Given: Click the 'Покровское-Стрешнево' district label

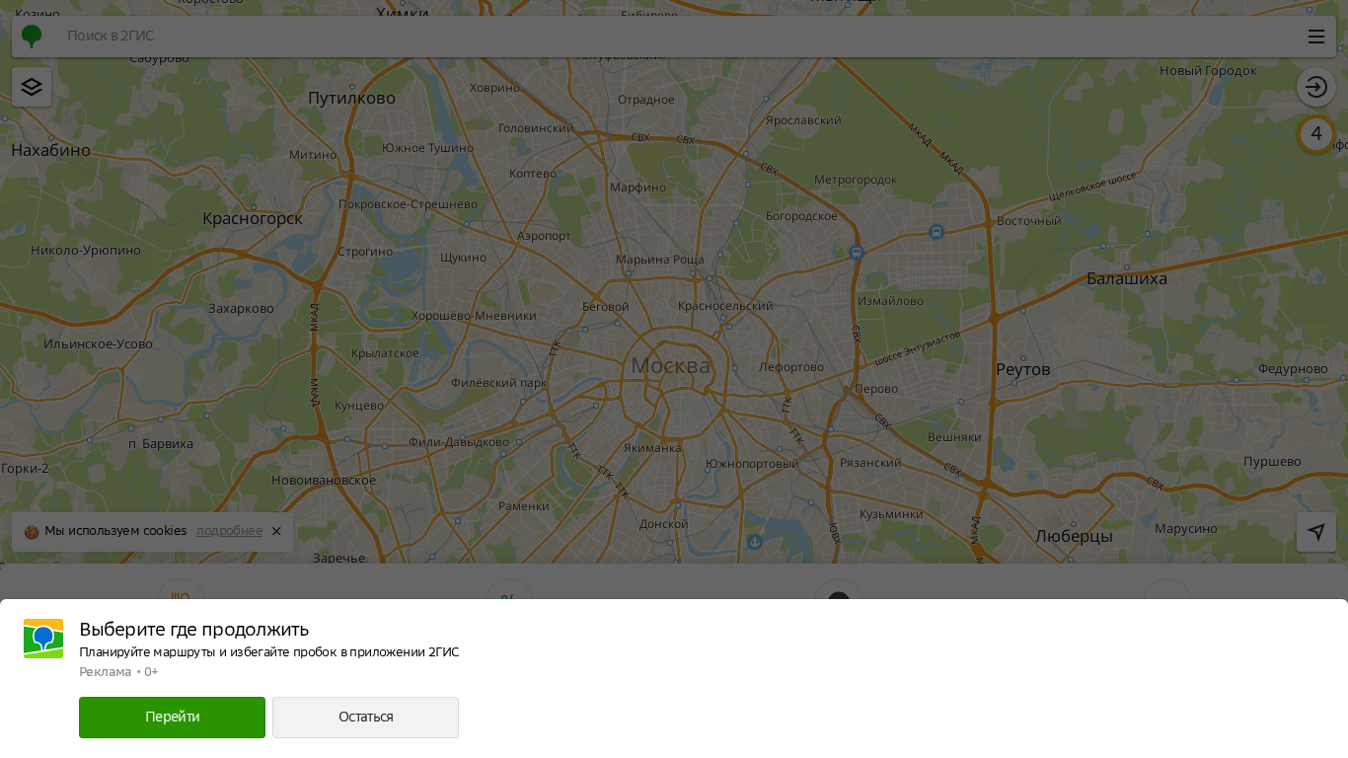Looking at the screenshot, I should [408, 204].
